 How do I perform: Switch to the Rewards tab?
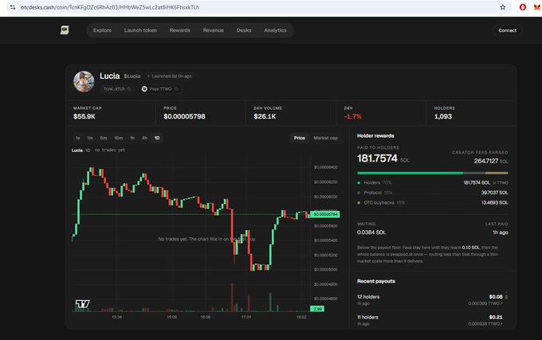[180, 30]
